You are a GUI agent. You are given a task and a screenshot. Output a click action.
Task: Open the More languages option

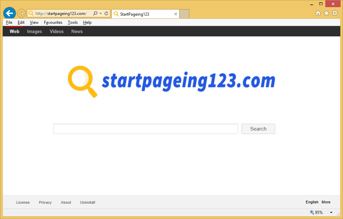[x=326, y=202]
